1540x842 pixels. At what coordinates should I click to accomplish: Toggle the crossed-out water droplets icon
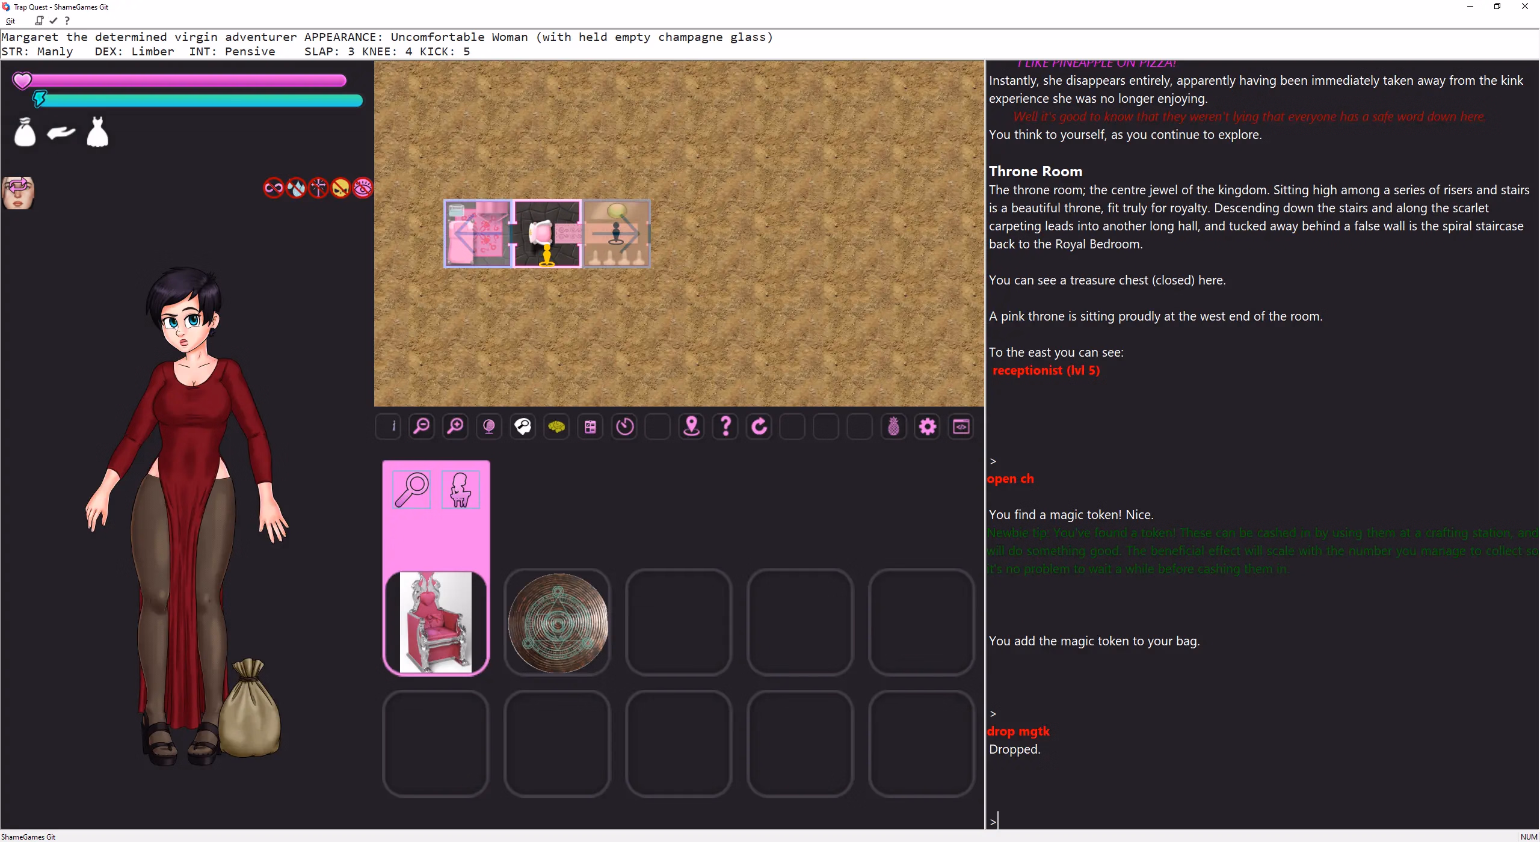click(x=296, y=188)
